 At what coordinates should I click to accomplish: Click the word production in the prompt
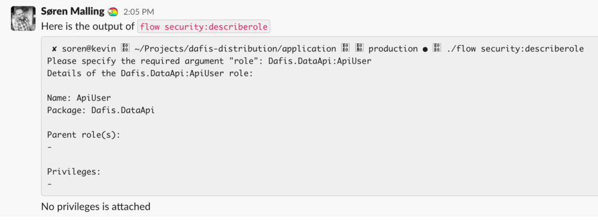393,49
